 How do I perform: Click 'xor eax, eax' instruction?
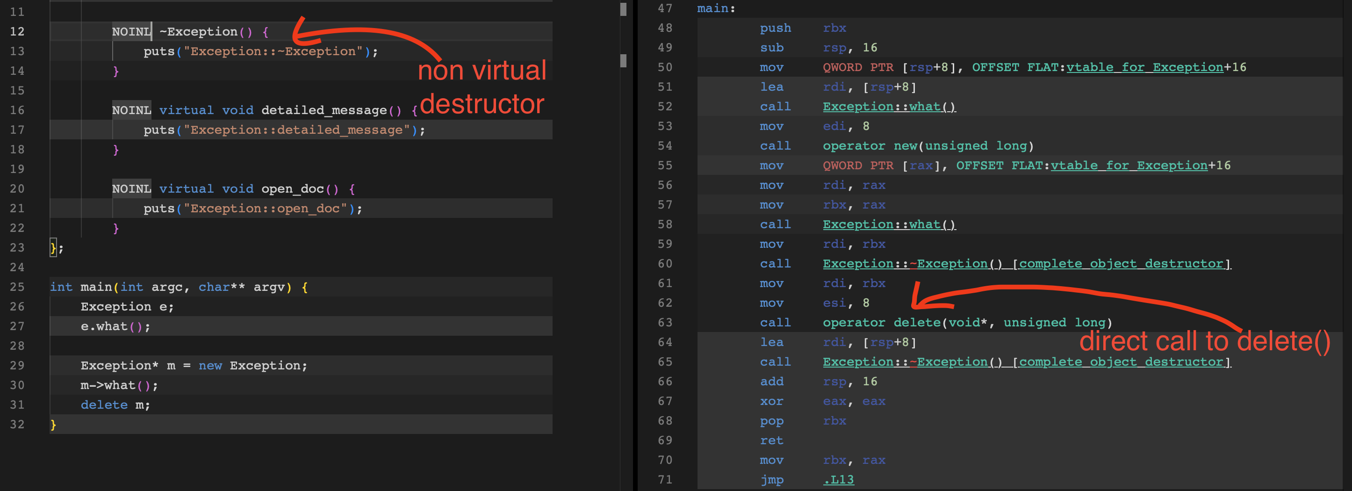pos(822,401)
